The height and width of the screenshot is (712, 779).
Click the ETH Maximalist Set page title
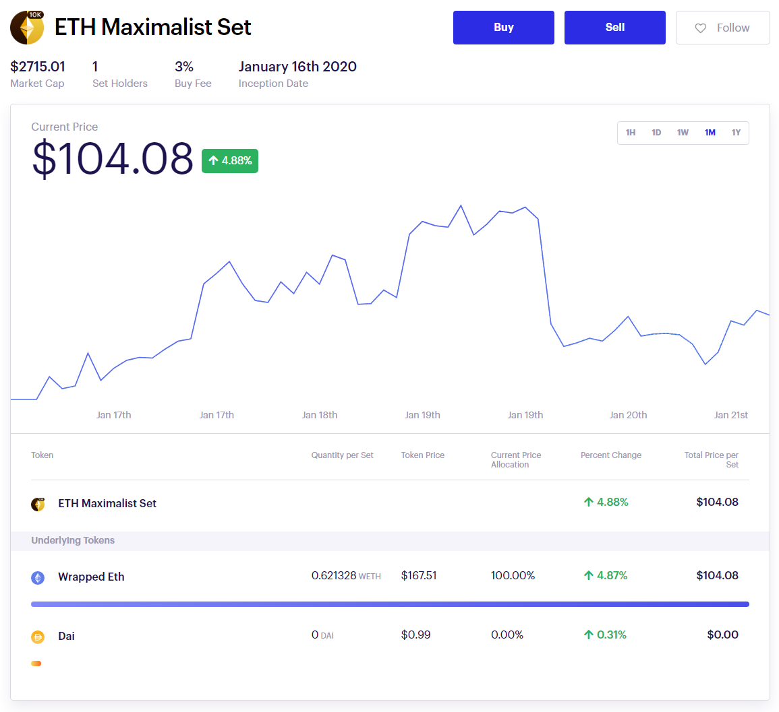click(x=152, y=28)
